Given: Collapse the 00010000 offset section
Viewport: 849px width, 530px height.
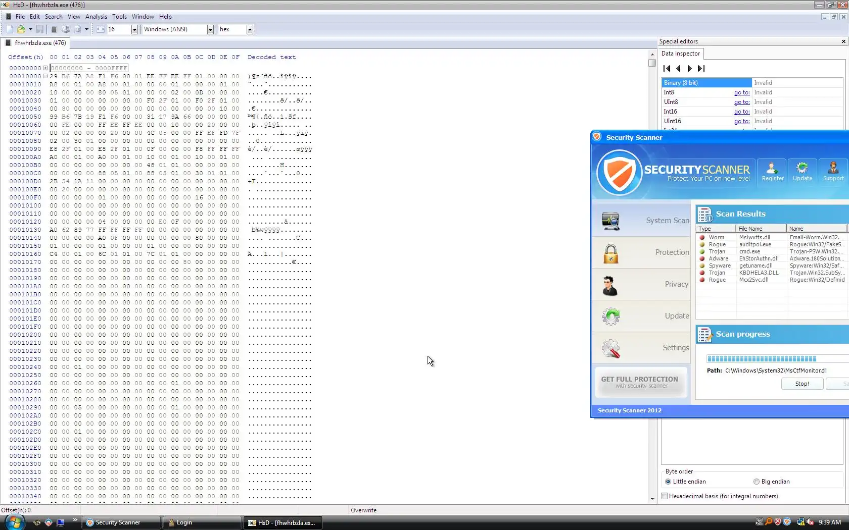Looking at the screenshot, I should [x=45, y=76].
